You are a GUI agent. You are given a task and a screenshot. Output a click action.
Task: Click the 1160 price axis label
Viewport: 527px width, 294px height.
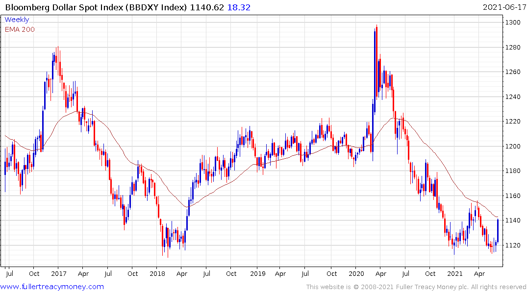pos(513,196)
